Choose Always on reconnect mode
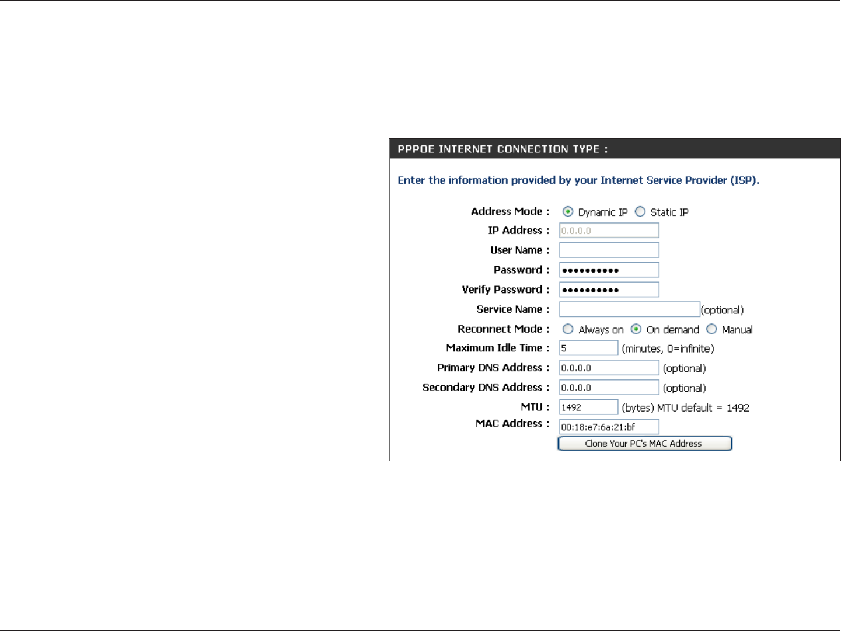The width and height of the screenshot is (841, 631). (x=568, y=329)
